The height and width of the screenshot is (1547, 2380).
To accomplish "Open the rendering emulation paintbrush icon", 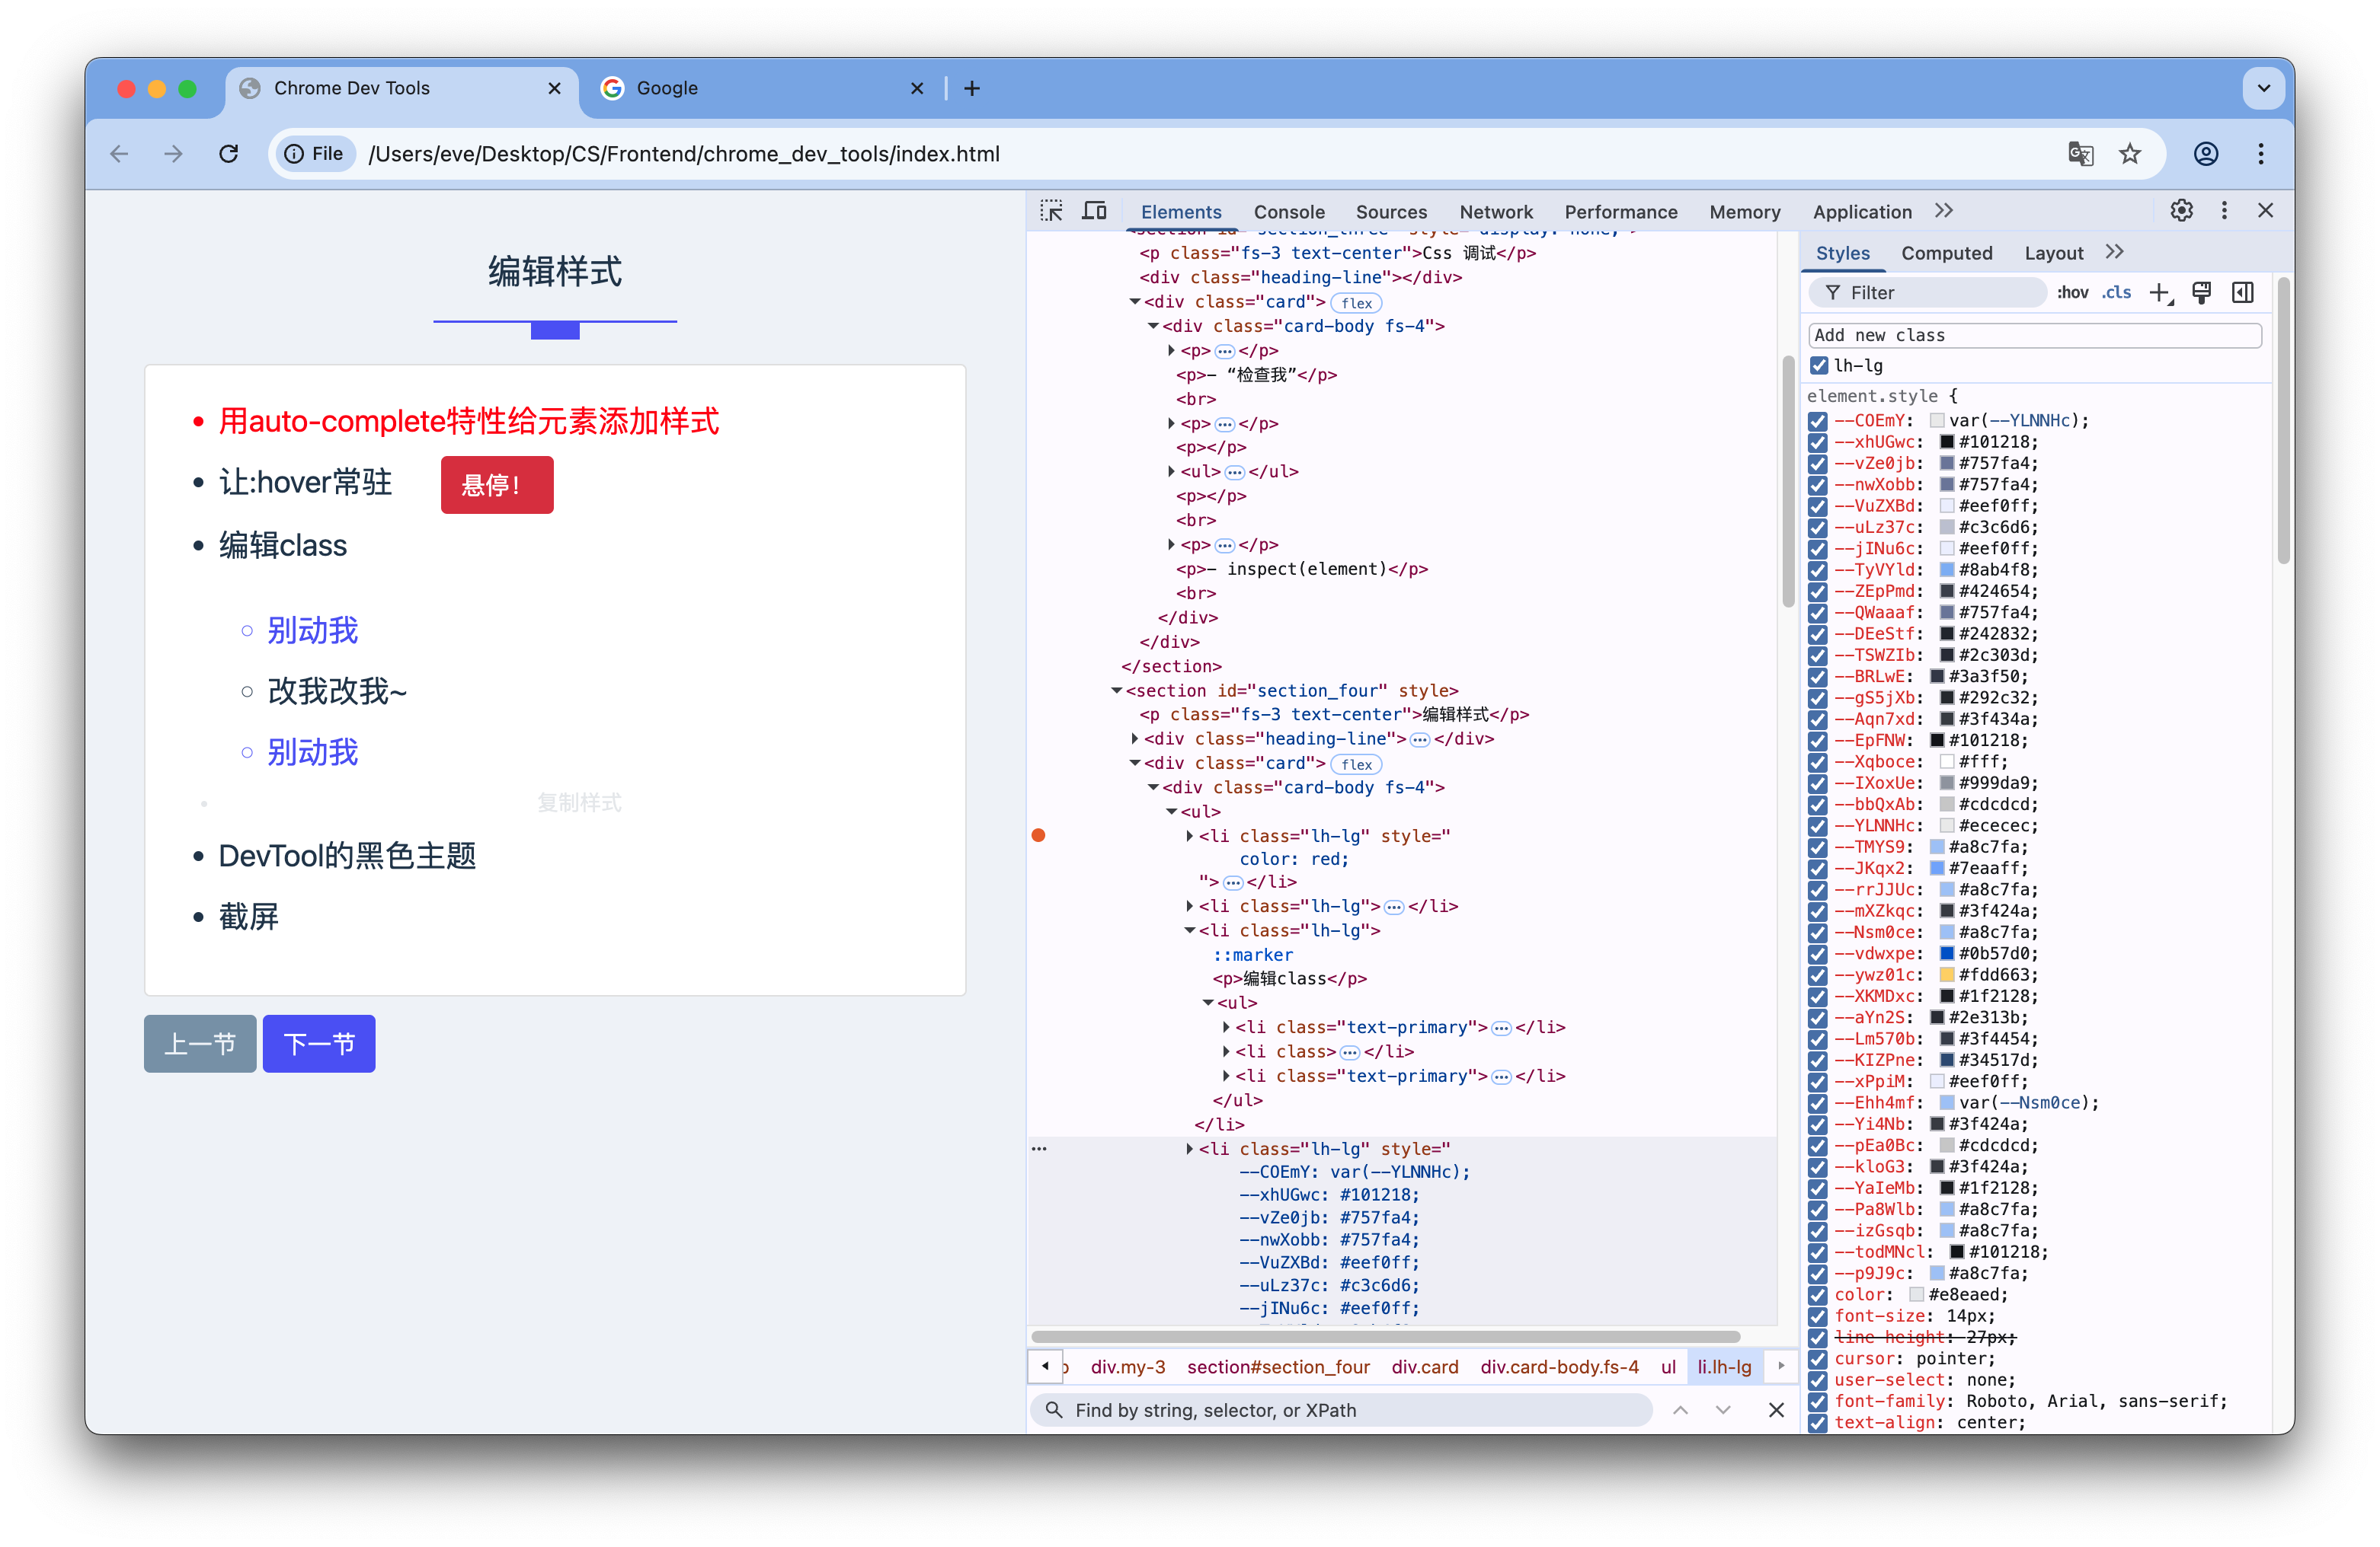I will [2201, 293].
